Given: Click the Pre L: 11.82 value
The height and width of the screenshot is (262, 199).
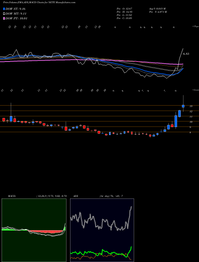Looking at the screenshot, I should (125, 15).
